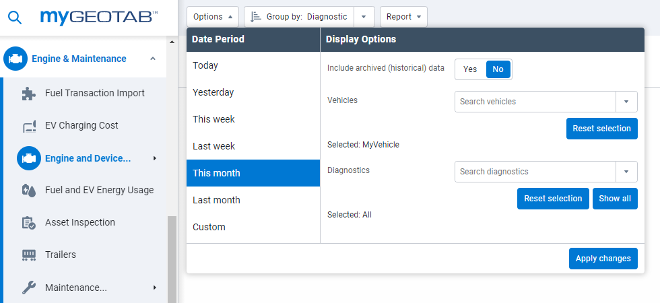Reset the vehicles selection
The height and width of the screenshot is (303, 660).
tap(602, 129)
